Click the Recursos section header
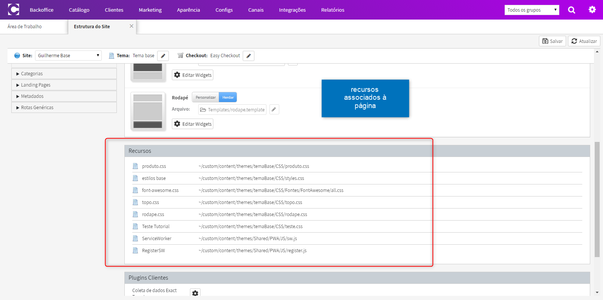The height and width of the screenshot is (300, 603). pyautogui.click(x=357, y=151)
